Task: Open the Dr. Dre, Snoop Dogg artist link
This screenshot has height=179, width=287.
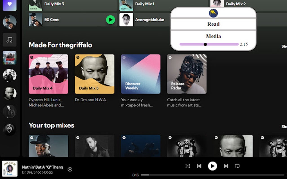Action: 37,172
